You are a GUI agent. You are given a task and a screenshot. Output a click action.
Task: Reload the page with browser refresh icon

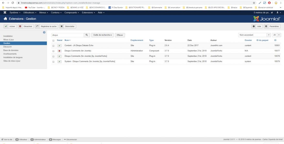(x=13, y=3)
